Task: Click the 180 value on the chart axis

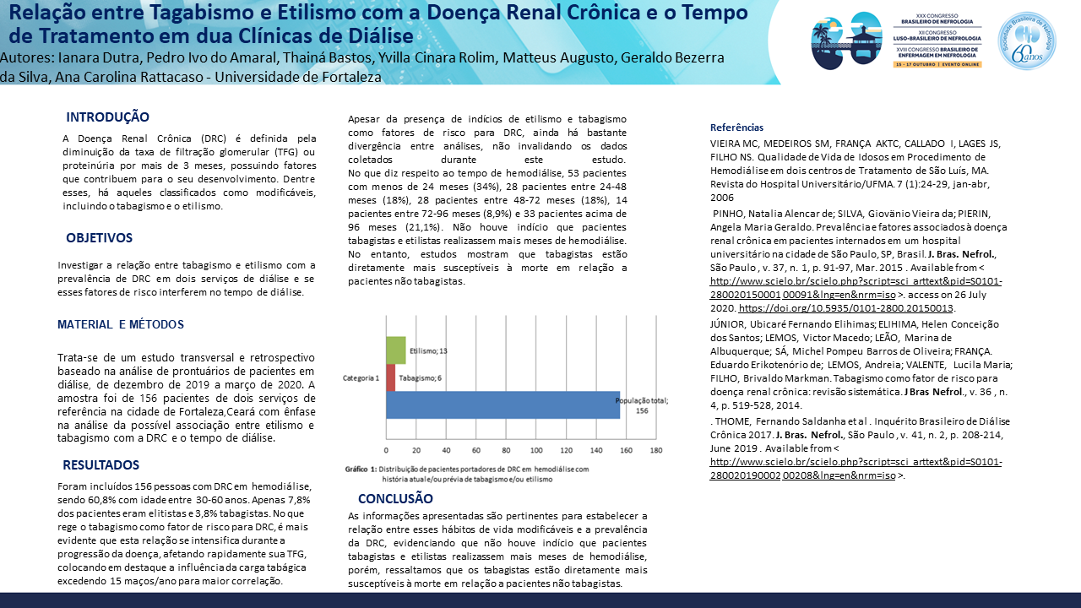Action: (655, 450)
